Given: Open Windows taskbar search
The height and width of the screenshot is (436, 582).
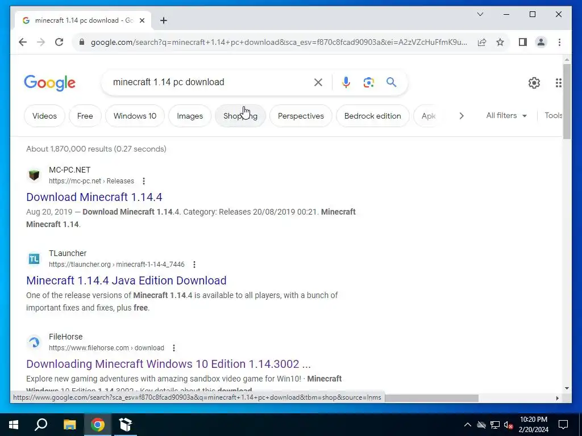Looking at the screenshot, I should 41,425.
